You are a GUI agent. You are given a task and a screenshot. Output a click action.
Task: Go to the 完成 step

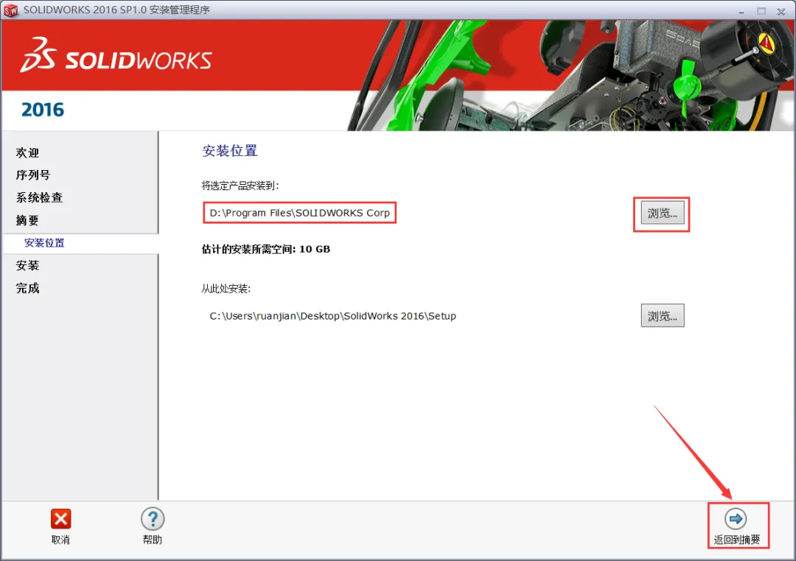point(27,288)
